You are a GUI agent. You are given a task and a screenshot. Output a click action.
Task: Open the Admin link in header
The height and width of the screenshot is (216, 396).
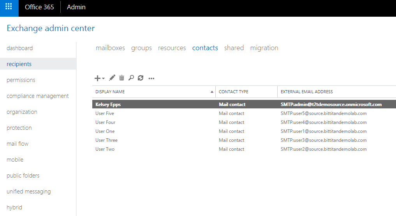(76, 7)
